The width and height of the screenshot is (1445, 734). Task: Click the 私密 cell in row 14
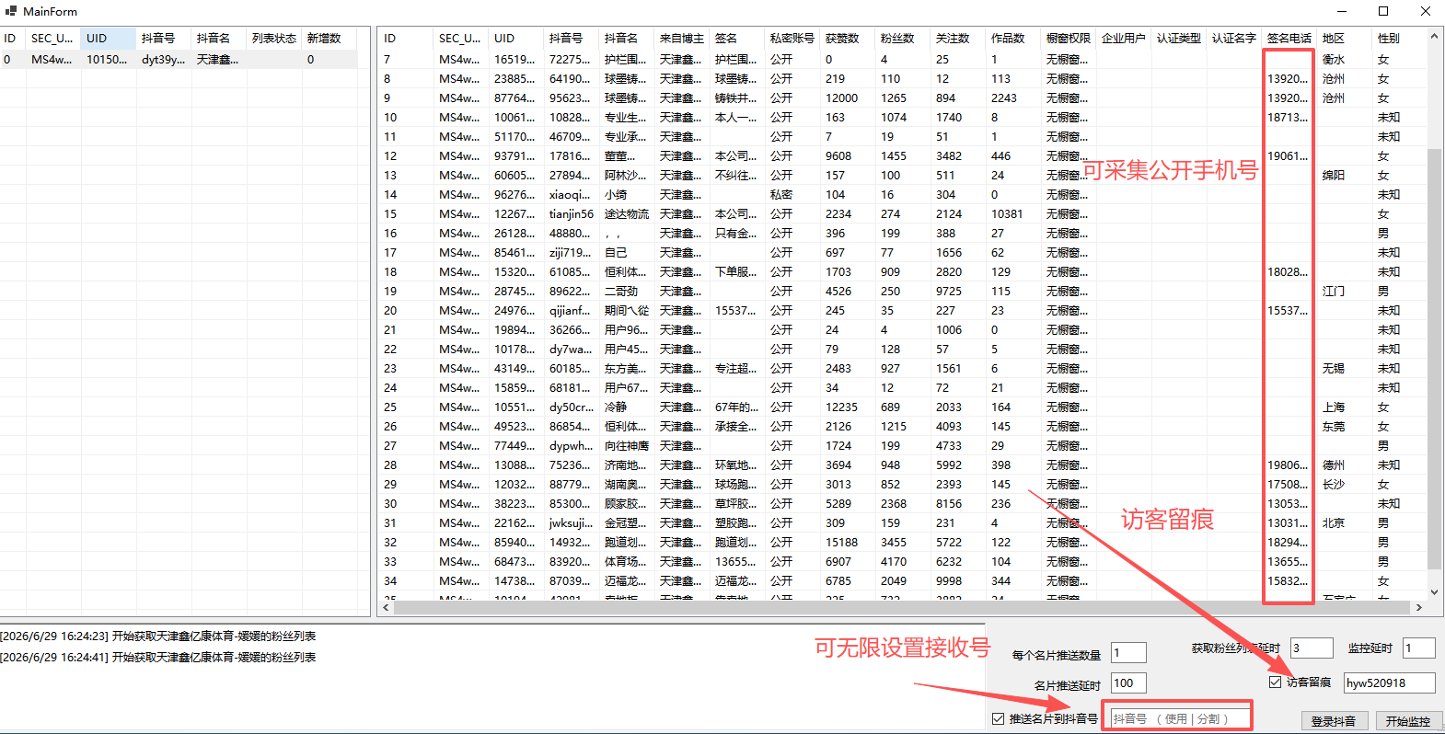(x=792, y=194)
